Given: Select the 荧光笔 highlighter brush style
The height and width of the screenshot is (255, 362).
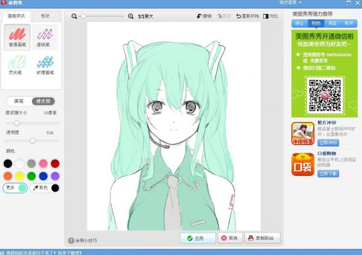Looking at the screenshot, I should click(17, 65).
